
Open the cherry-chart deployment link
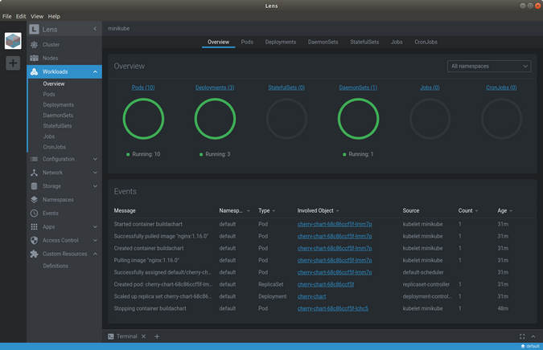point(311,296)
